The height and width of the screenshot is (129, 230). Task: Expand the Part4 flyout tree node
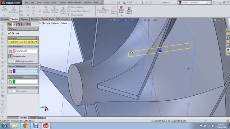pyautogui.click(x=40, y=23)
